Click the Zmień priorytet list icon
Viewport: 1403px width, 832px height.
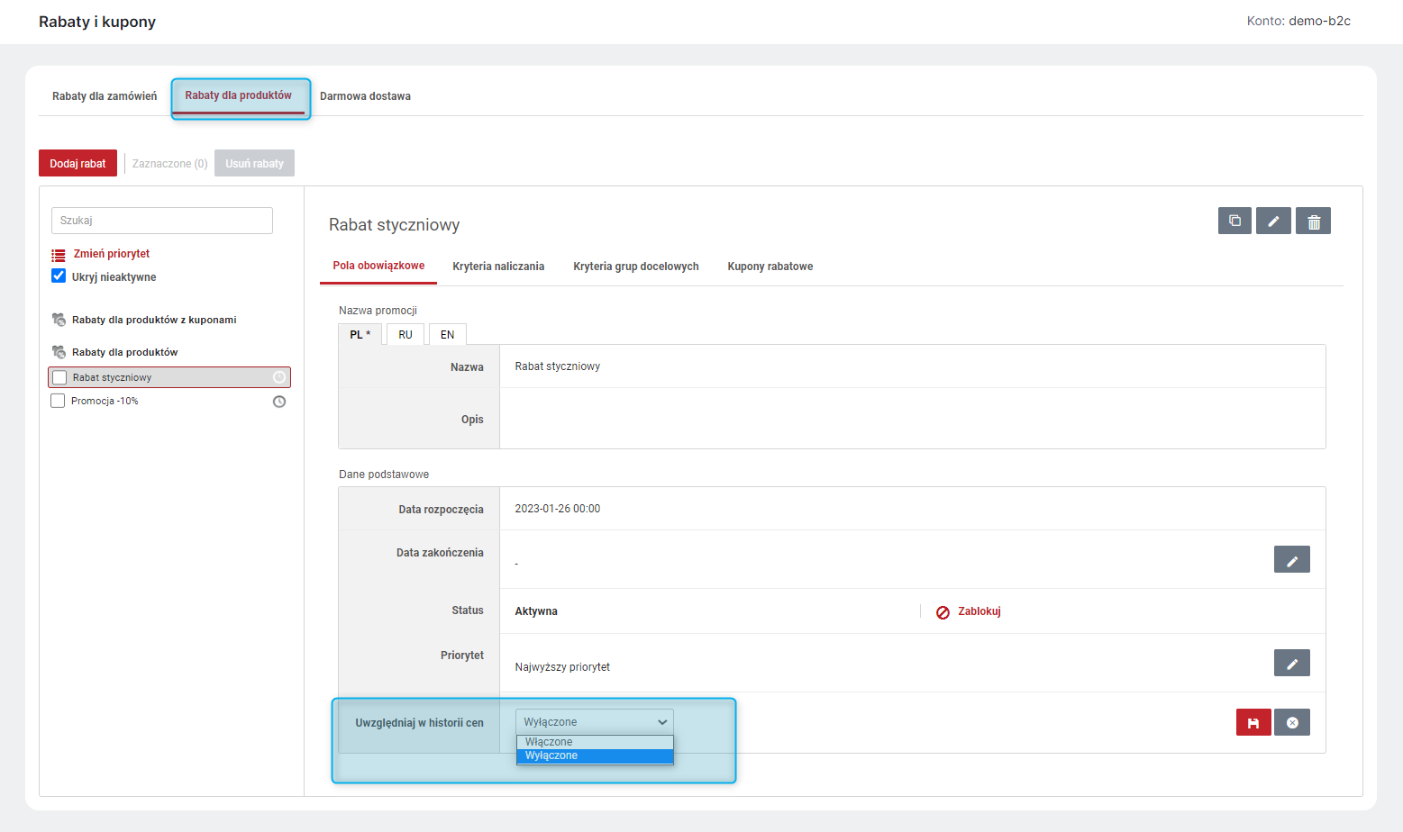point(59,255)
